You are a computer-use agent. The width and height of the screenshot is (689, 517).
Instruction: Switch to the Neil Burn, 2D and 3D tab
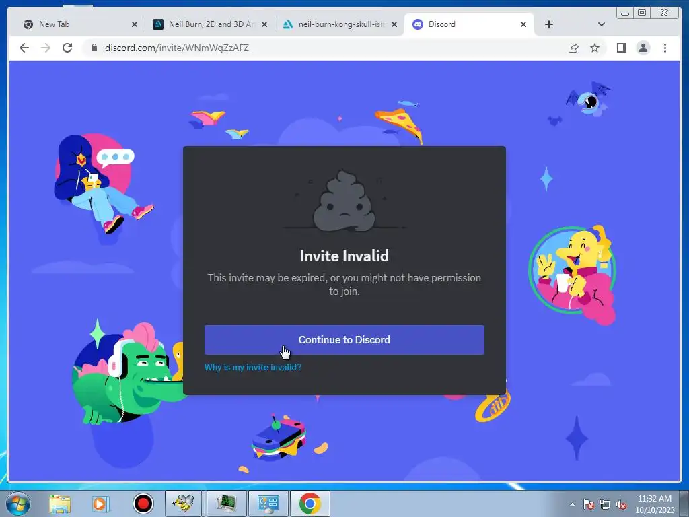210,24
